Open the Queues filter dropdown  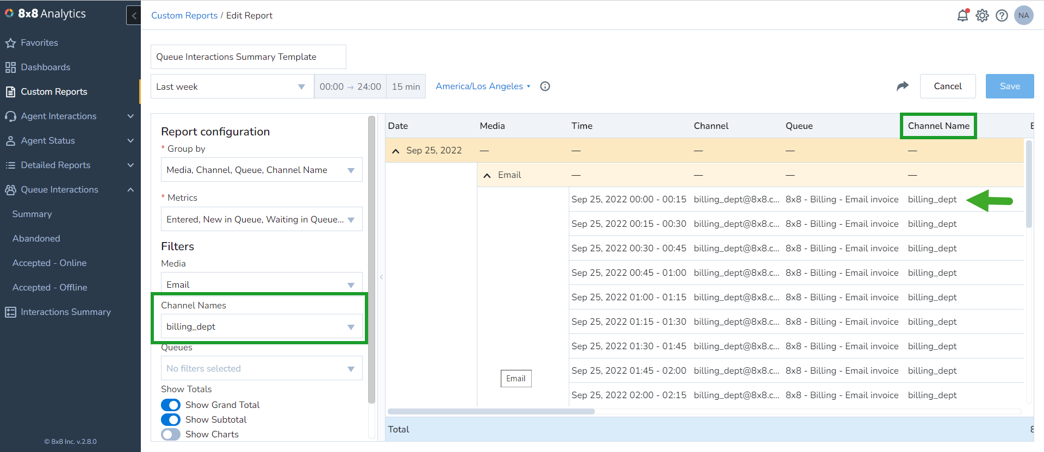click(x=262, y=368)
